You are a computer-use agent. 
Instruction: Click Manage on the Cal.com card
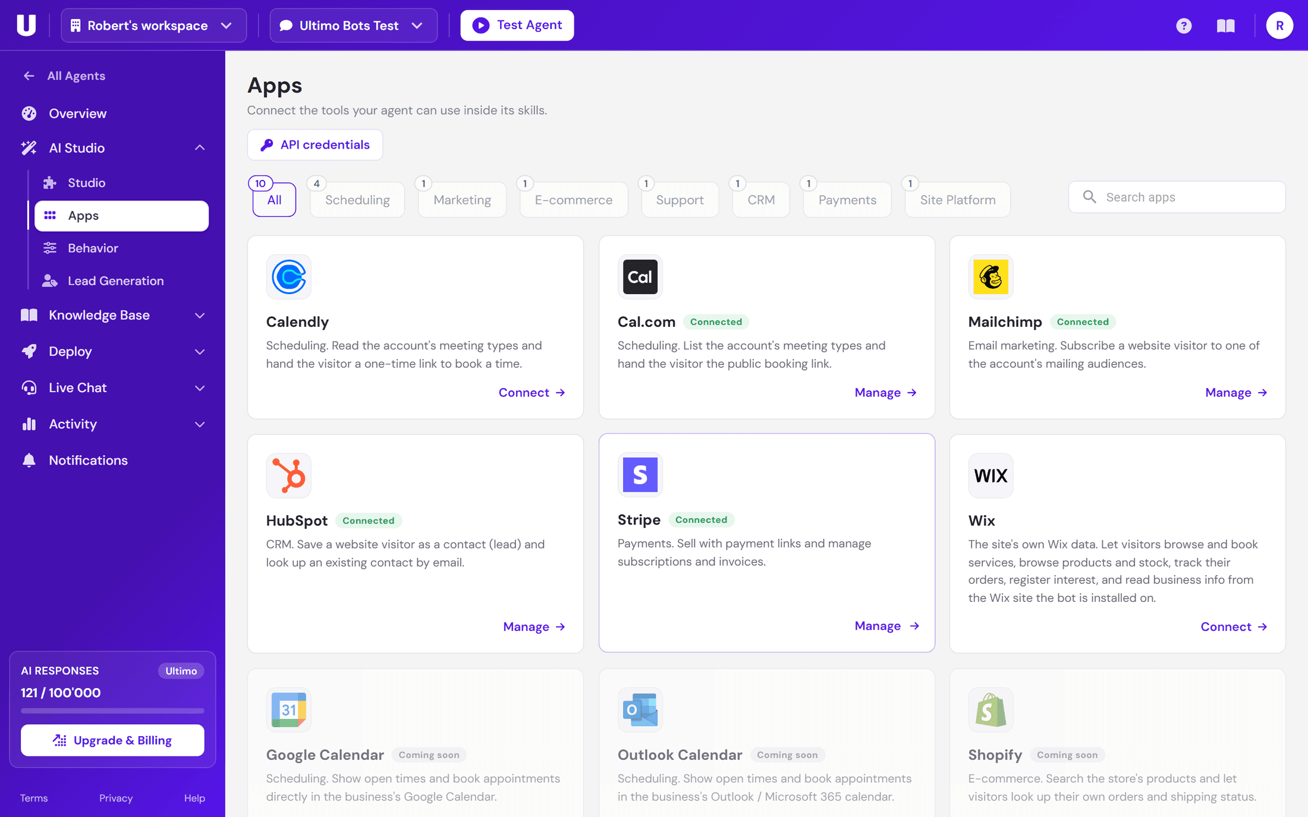click(886, 393)
